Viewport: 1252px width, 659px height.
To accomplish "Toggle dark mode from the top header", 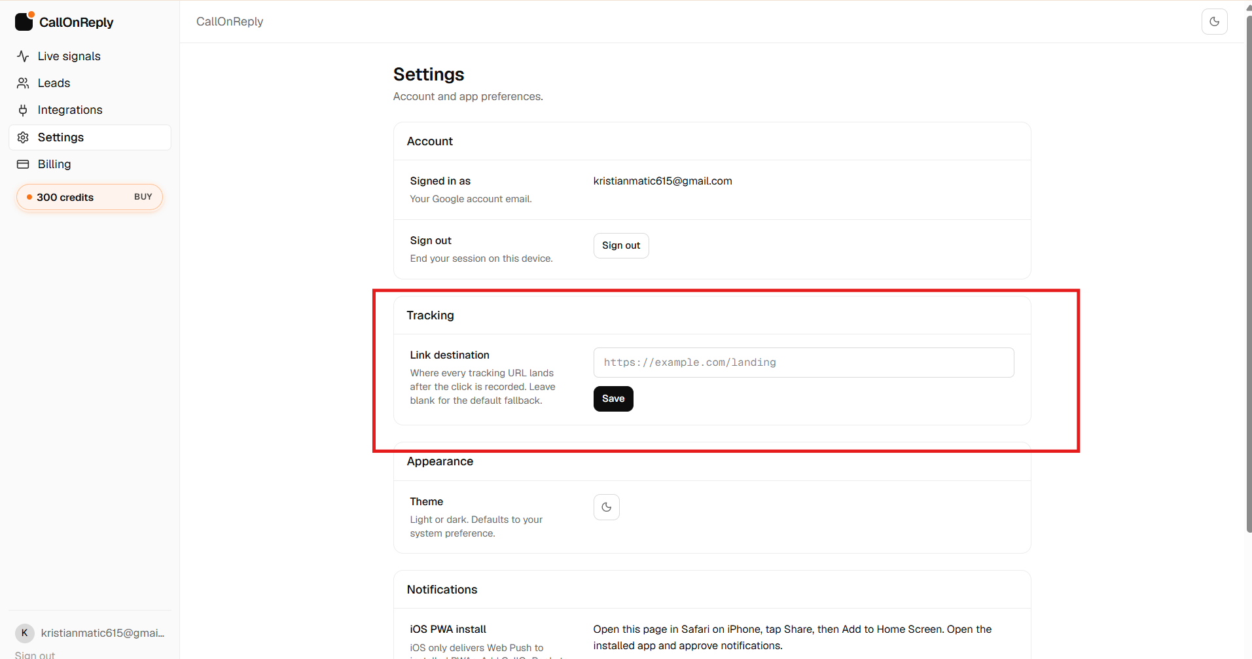I will (x=1214, y=22).
